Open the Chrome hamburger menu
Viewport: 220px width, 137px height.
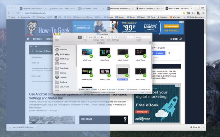203,13
